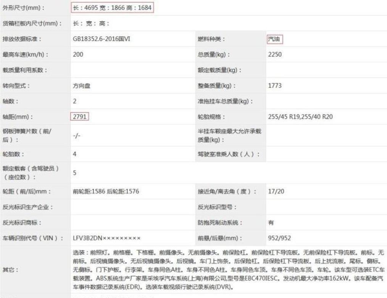Select the total mass value 2250

(x=275, y=54)
